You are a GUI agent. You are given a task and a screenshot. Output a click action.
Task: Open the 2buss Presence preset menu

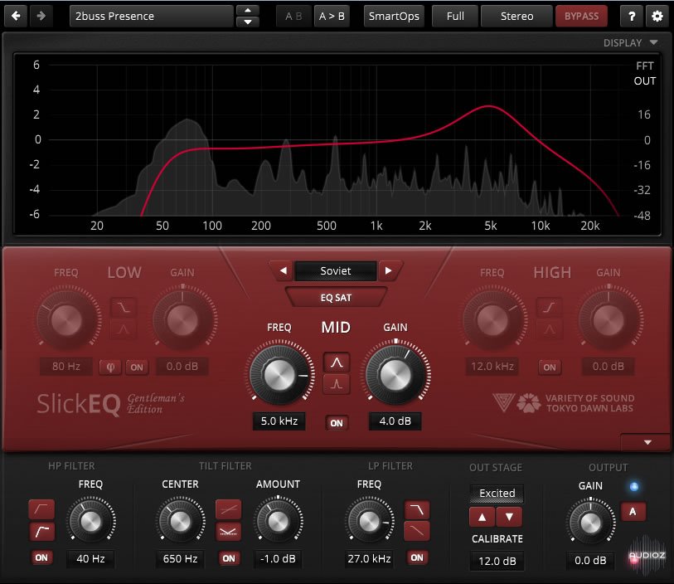coord(152,16)
